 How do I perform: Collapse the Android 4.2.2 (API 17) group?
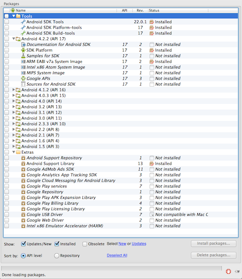coord(13,39)
